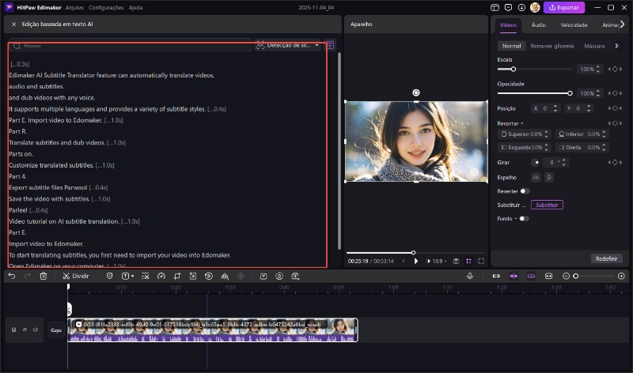Toggle the Escala keyframe diamond
The image size is (633, 373).
[614, 70]
